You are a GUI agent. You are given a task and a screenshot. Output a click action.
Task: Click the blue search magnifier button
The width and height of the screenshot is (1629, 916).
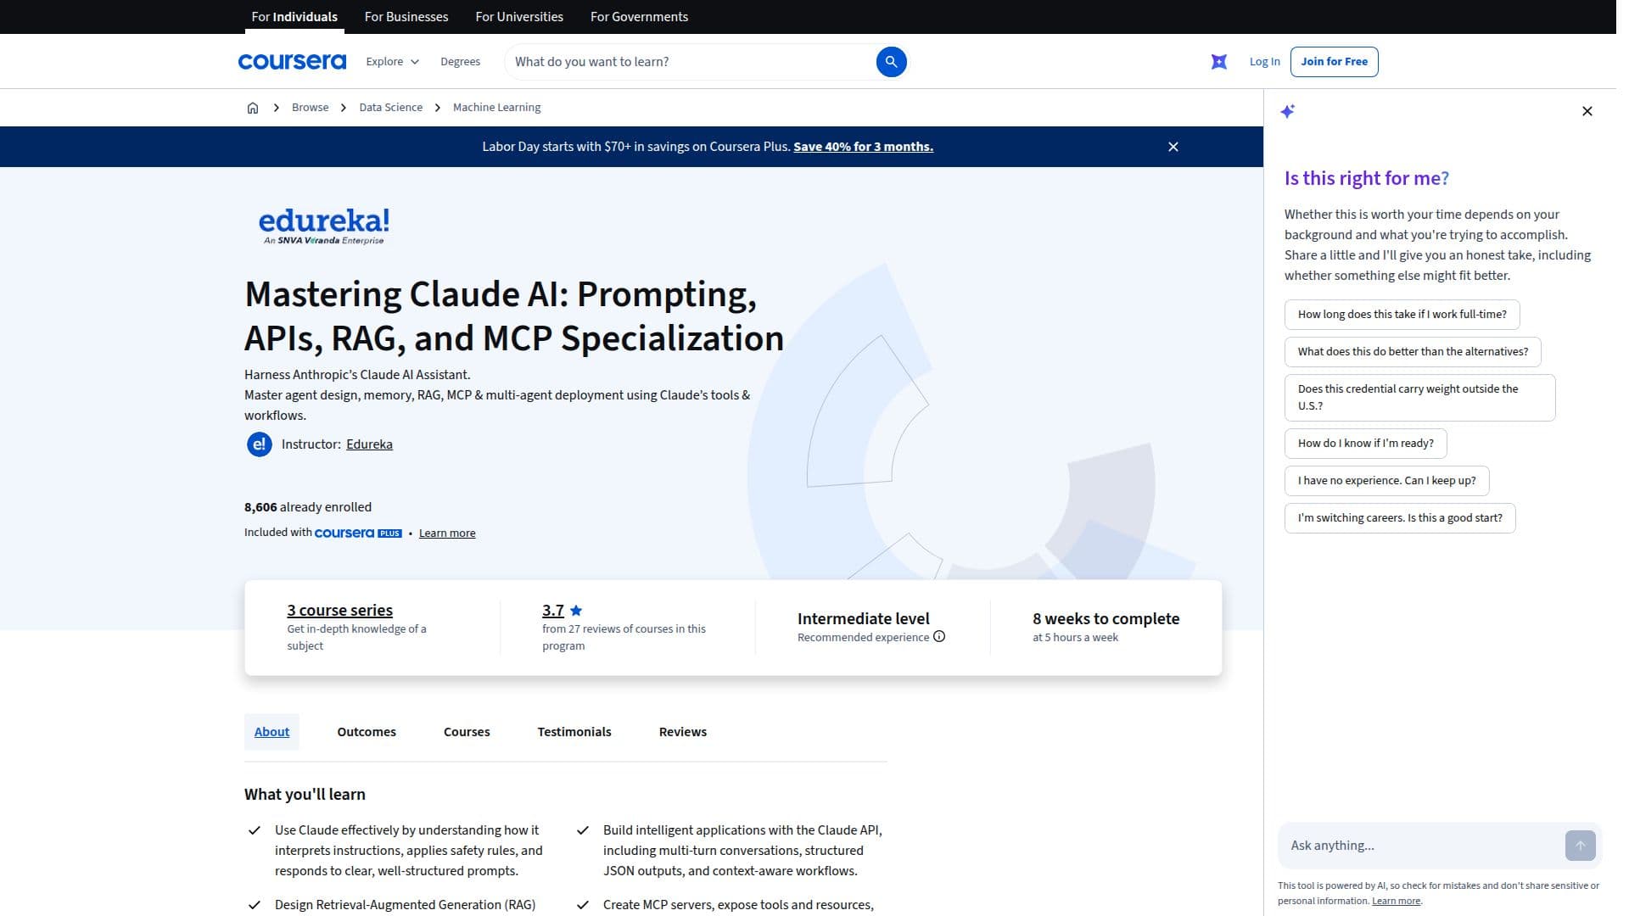pos(891,62)
